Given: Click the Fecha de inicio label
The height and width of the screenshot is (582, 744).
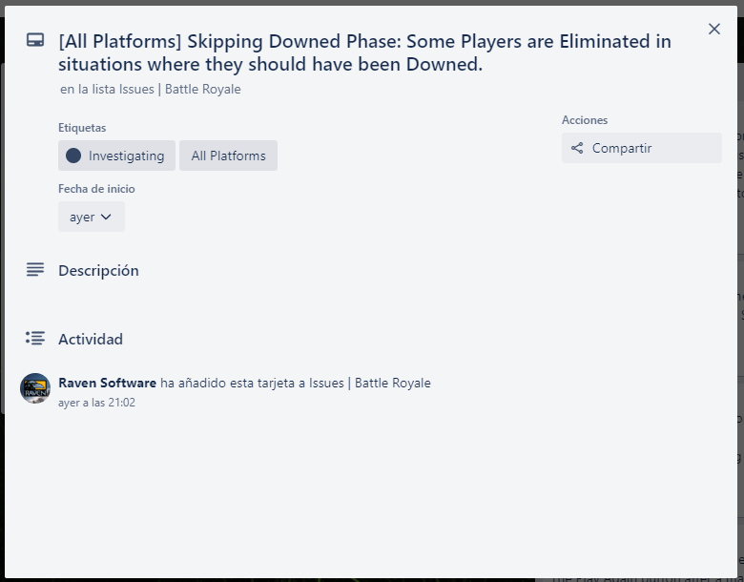Looking at the screenshot, I should [x=96, y=189].
